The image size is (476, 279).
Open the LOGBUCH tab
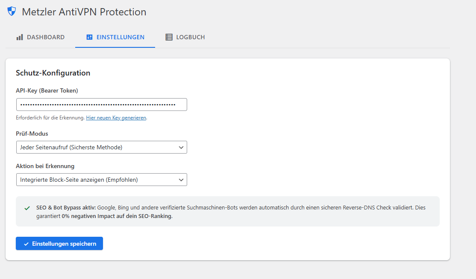coord(185,37)
